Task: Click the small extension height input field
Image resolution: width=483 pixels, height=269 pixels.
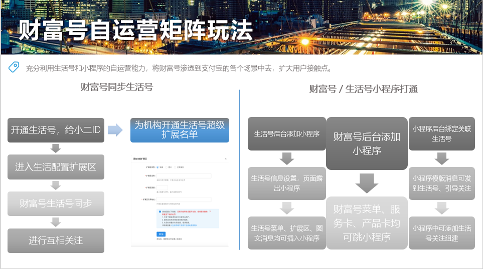Action: 162,187
